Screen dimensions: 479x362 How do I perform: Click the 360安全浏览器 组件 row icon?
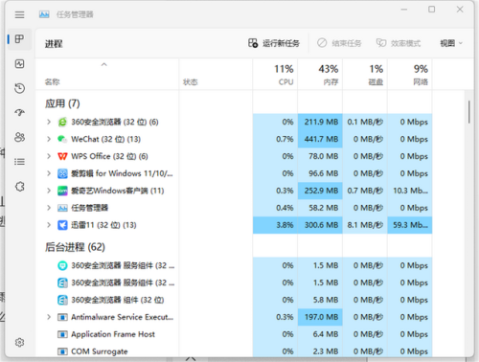[62, 300]
